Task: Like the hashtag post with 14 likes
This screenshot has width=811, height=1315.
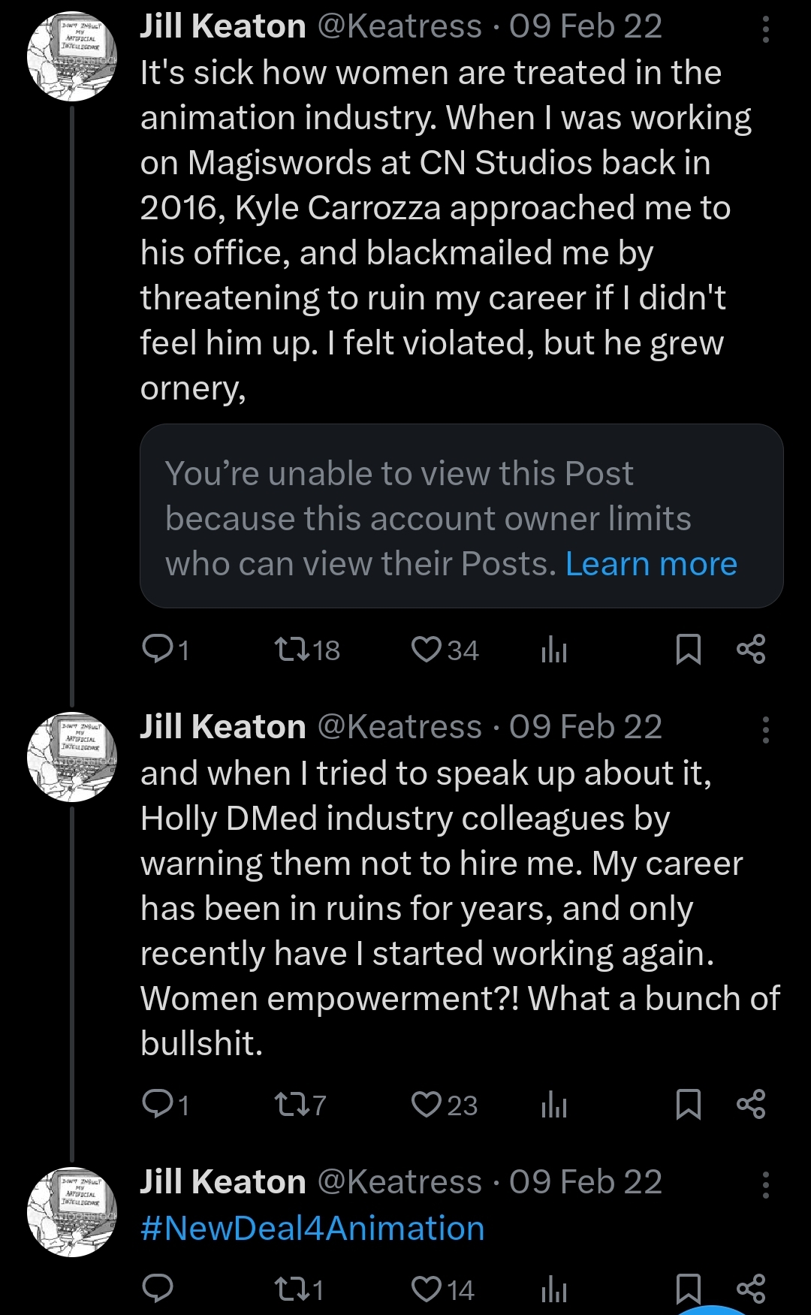Action: pos(443,1289)
